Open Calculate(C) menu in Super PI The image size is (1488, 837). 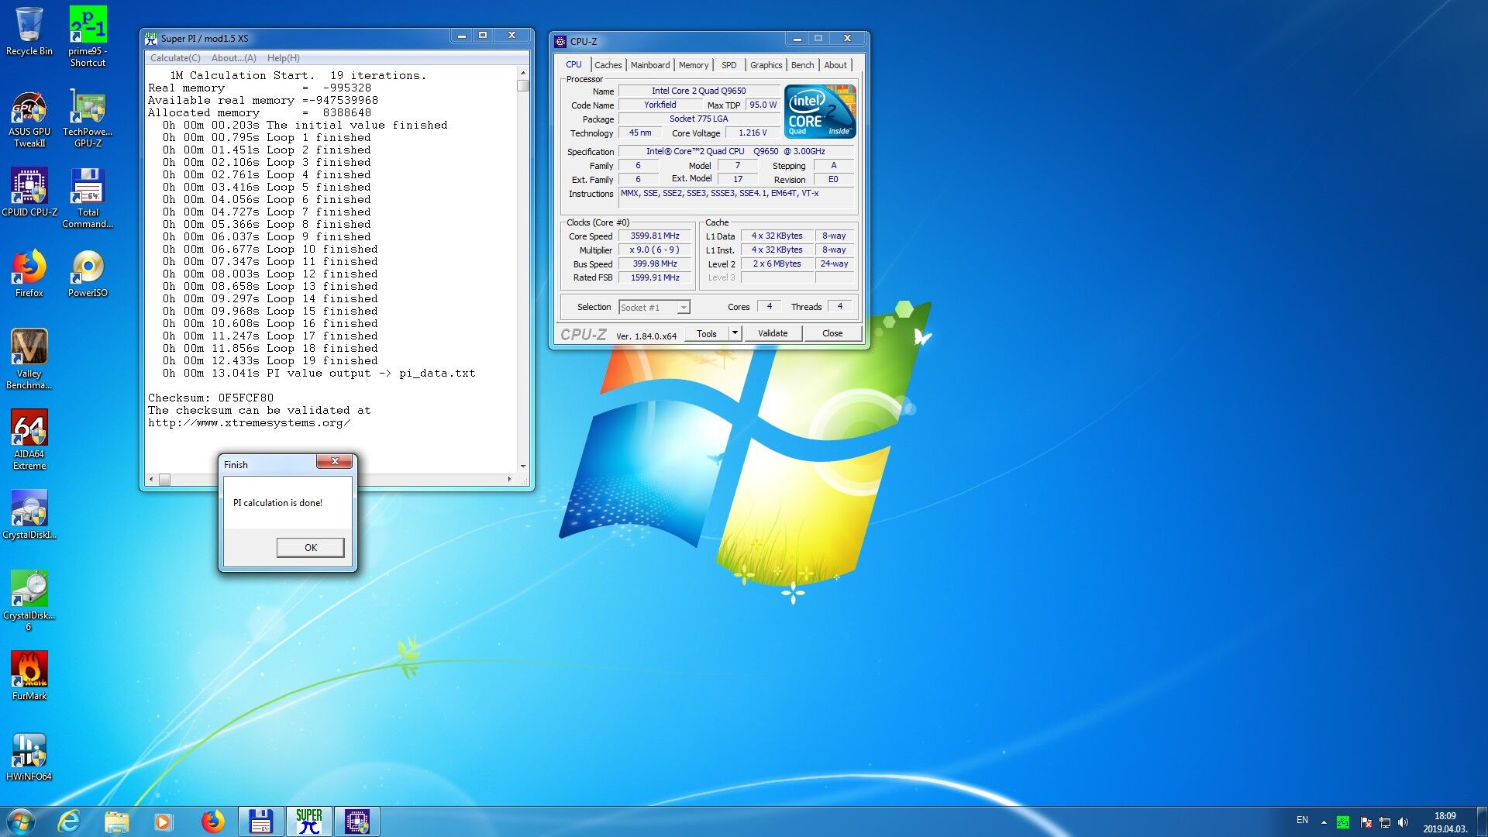pos(175,58)
